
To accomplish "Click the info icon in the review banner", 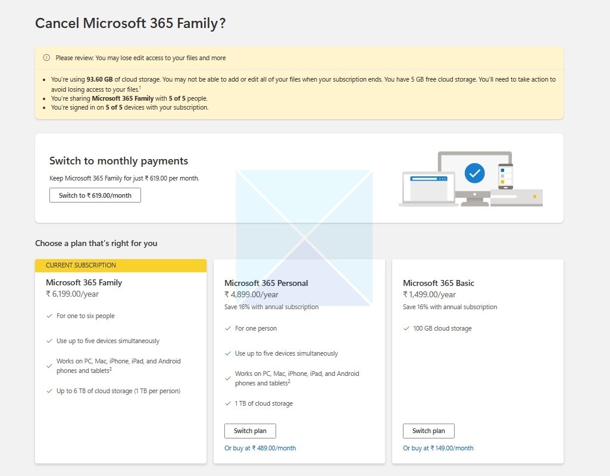I will (x=46, y=58).
